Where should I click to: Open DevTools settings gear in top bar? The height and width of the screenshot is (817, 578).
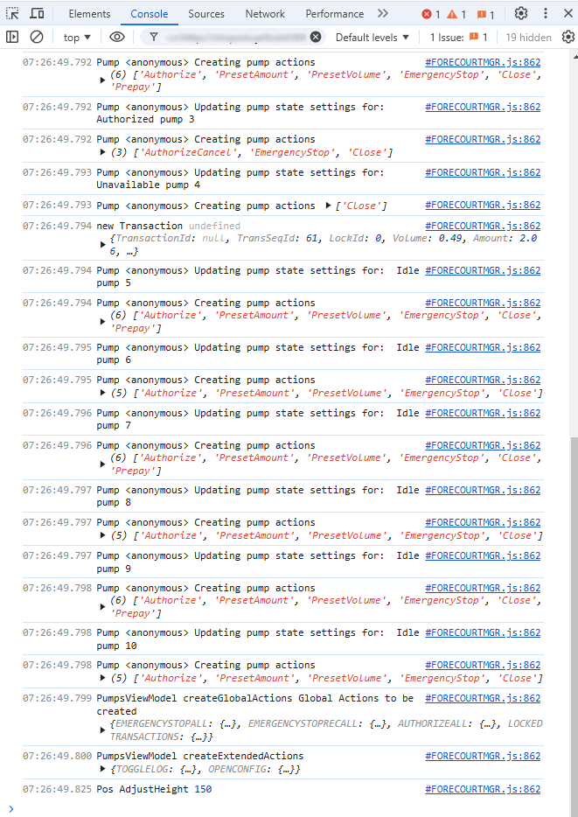(x=520, y=13)
